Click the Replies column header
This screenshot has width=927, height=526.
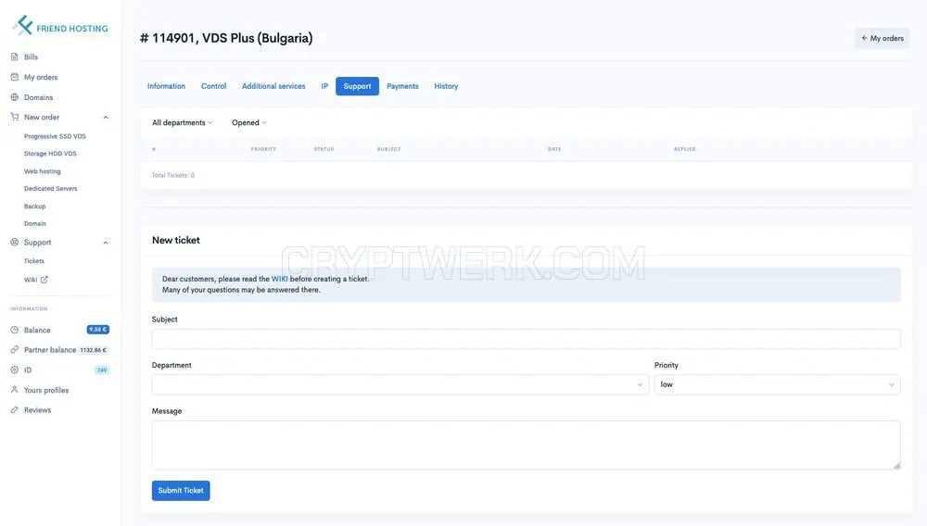point(685,149)
